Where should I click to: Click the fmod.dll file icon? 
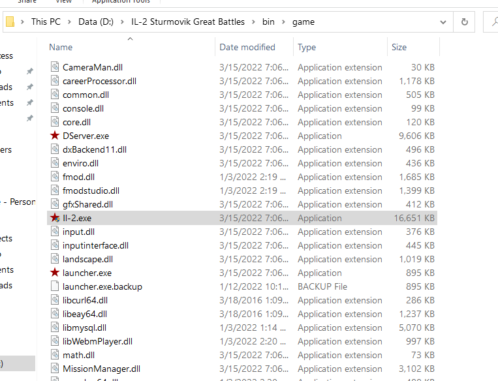tap(55, 177)
